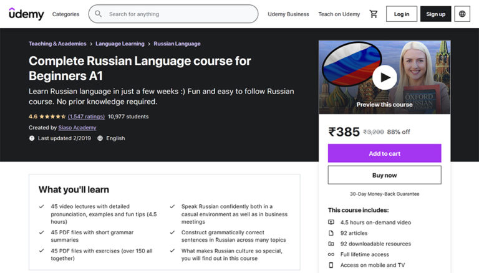Click the Access on mobile and TV text
The image size is (479, 273).
click(373, 265)
